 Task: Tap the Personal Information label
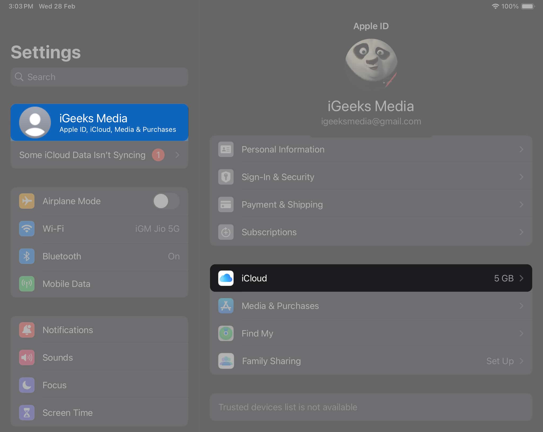coord(283,149)
